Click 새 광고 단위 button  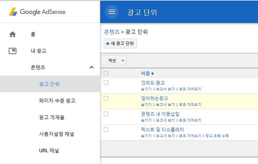tap(120, 44)
